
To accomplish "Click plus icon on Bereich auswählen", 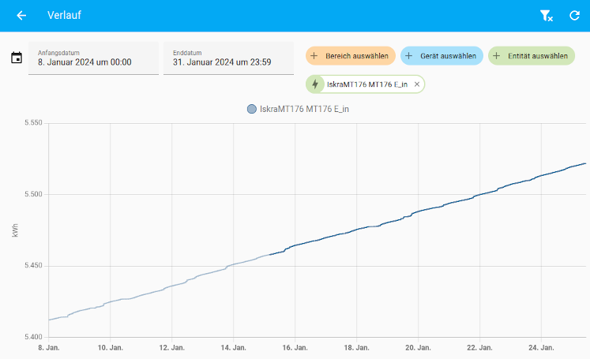I will pyautogui.click(x=314, y=56).
